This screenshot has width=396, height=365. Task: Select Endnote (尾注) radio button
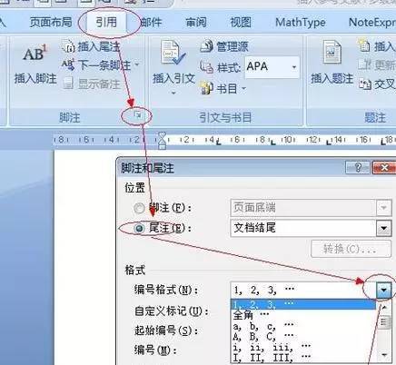click(139, 229)
